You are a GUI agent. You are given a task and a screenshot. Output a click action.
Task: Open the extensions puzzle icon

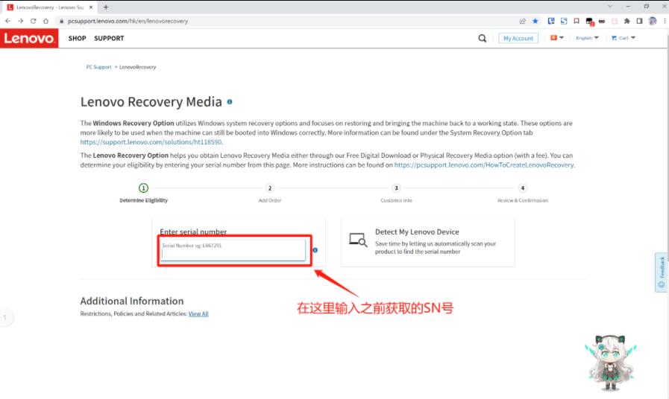(x=626, y=21)
